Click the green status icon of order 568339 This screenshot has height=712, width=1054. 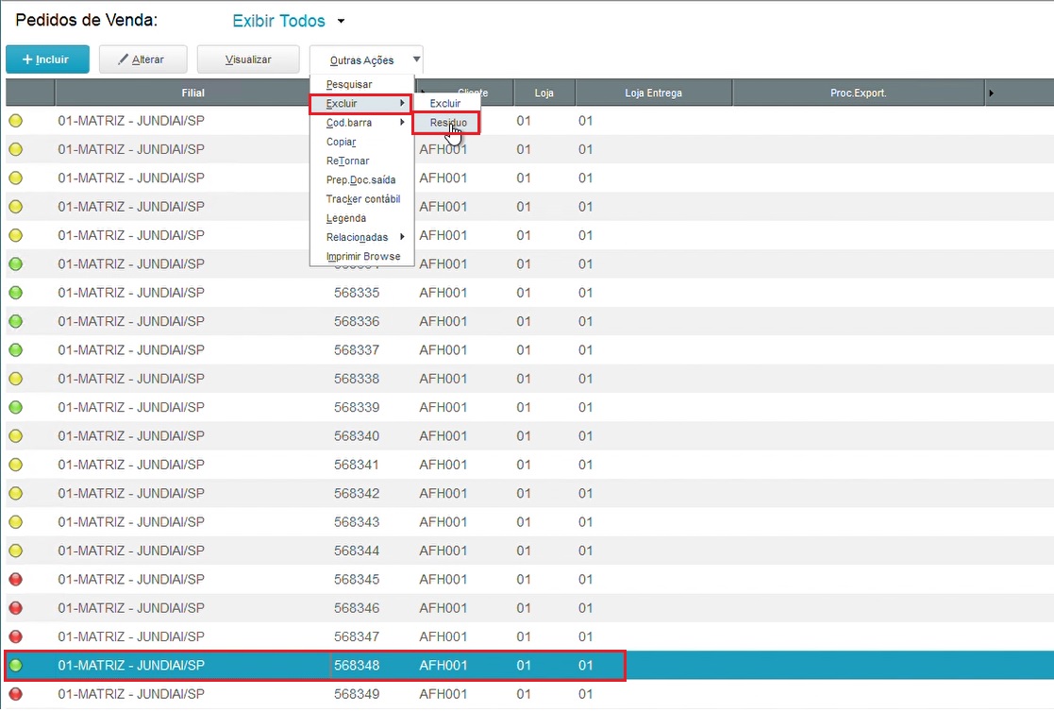[15, 407]
